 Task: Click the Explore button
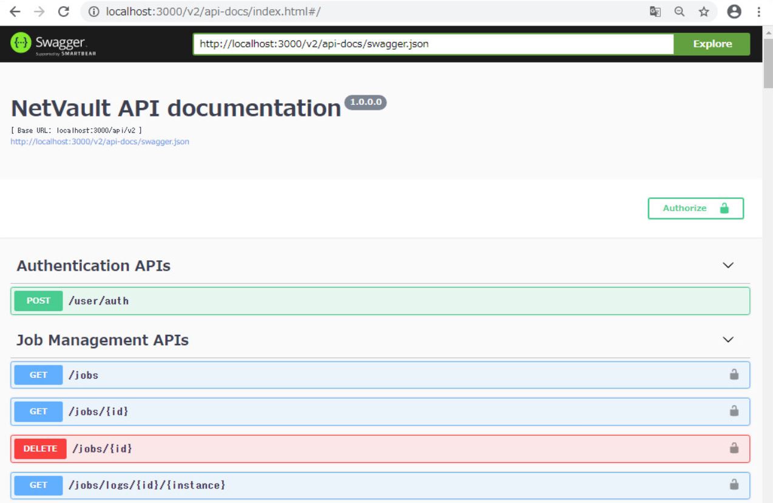(712, 44)
